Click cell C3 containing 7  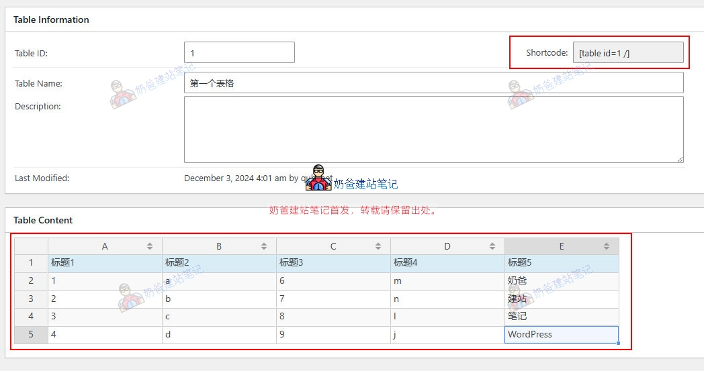pyautogui.click(x=333, y=299)
